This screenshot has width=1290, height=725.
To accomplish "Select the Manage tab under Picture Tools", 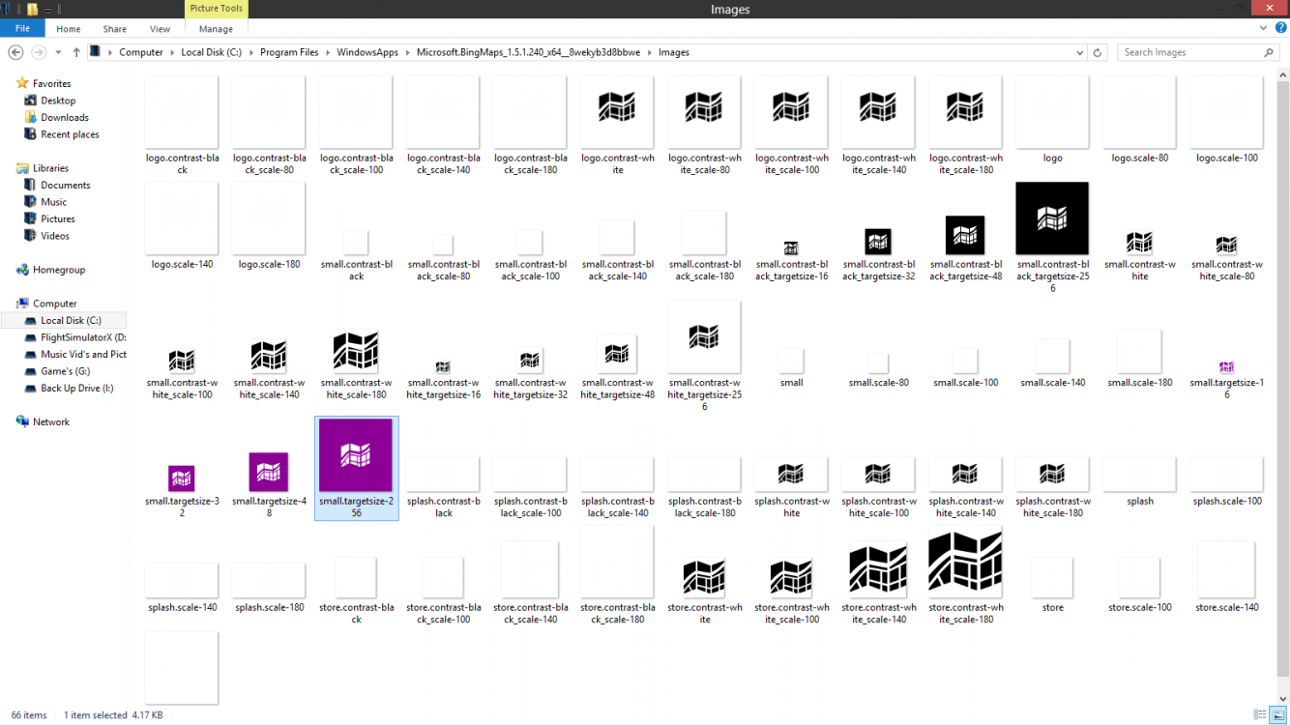I will 216,29.
